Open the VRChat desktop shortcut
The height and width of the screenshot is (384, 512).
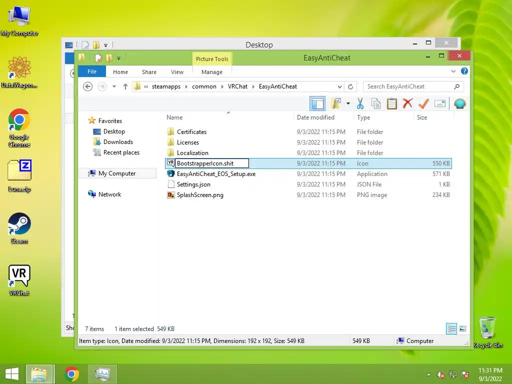click(19, 280)
